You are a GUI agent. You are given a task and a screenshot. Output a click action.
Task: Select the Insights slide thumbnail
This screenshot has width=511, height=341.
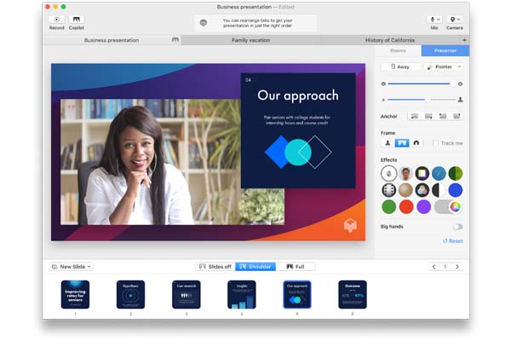tap(241, 295)
